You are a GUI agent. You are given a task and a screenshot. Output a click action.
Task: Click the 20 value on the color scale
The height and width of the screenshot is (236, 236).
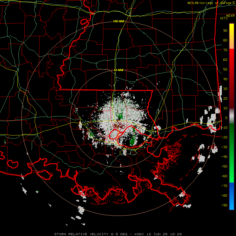tap(225, 98)
